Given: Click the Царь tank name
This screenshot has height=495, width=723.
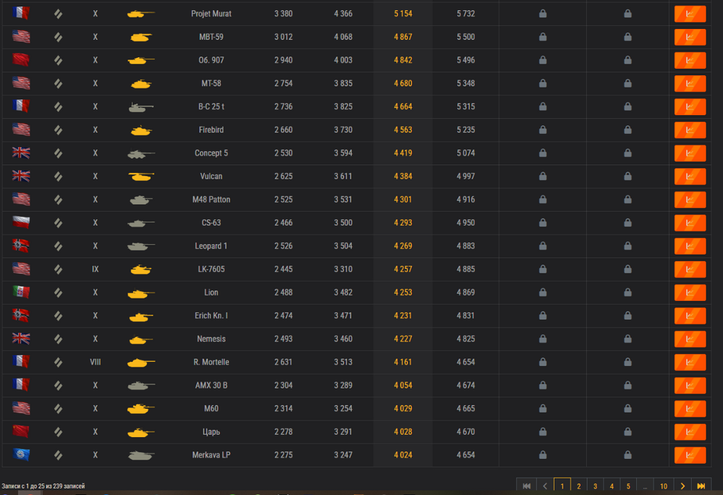Looking at the screenshot, I should pos(211,432).
